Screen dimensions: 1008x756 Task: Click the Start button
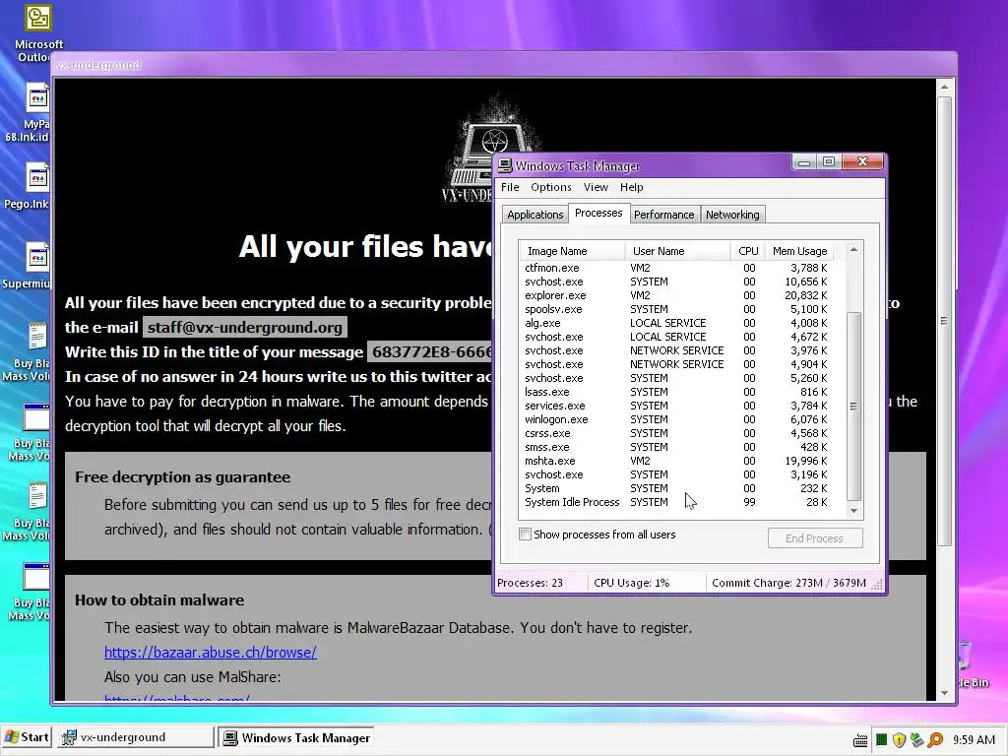(27, 737)
